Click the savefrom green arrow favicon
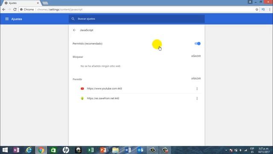This screenshot has width=273, height=154. (x=82, y=98)
